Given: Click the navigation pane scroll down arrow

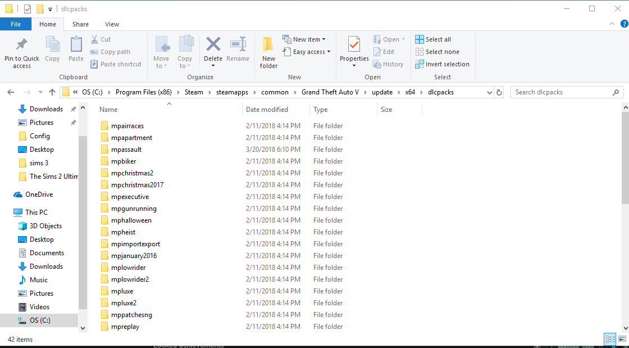Looking at the screenshot, I should (x=83, y=328).
